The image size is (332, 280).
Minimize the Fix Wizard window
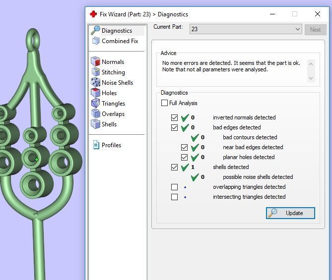272,14
